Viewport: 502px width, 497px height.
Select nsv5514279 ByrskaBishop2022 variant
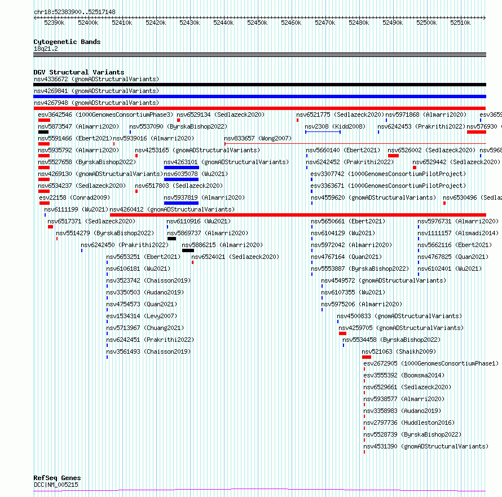pyautogui.click(x=105, y=233)
